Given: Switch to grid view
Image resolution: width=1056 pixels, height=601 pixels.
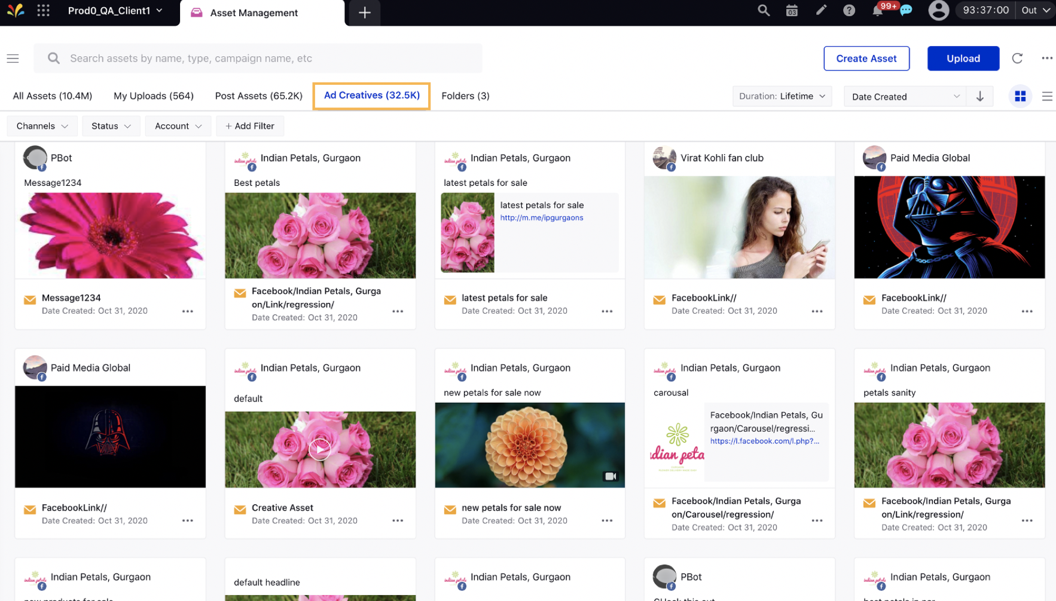Looking at the screenshot, I should (x=1020, y=96).
